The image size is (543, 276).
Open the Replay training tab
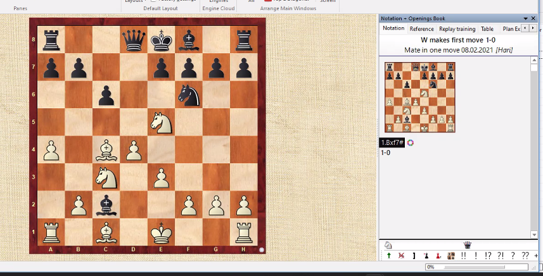[457, 28]
